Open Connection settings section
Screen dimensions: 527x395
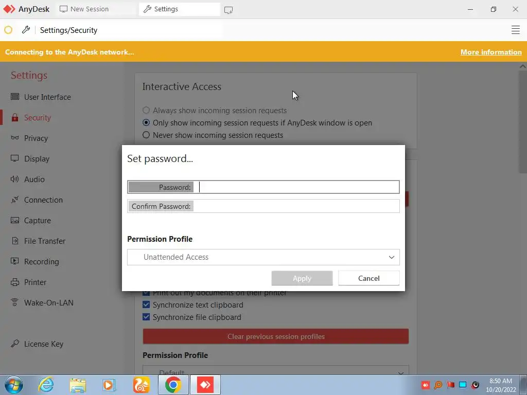(43, 200)
